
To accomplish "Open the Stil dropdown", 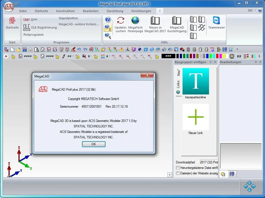I will (x=252, y=10).
